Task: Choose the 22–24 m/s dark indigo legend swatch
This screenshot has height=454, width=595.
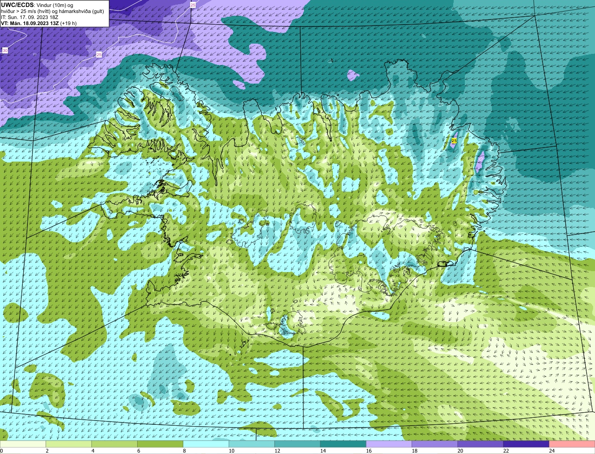Action: [526, 444]
